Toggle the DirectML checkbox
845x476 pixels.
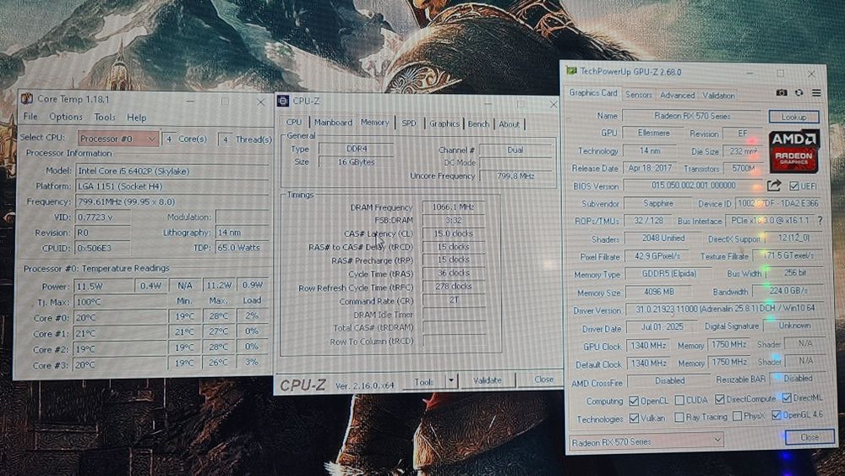[786, 398]
